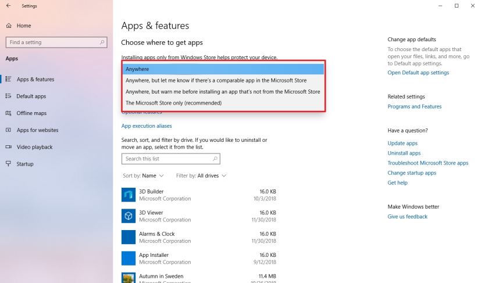This screenshot has width=481, height=283.
Task: Click the 10/3/2018 install date
Action: [265, 199]
